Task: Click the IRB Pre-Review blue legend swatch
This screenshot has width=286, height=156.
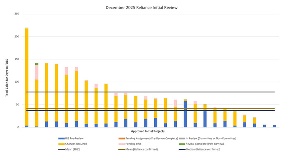Action: click(60, 138)
